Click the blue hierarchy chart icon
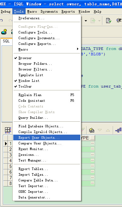The image size is (122, 207). (x=119, y=130)
